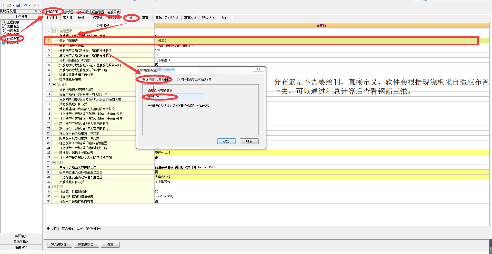Select the 连梁 component tab
492x254 pixels.
[81, 18]
